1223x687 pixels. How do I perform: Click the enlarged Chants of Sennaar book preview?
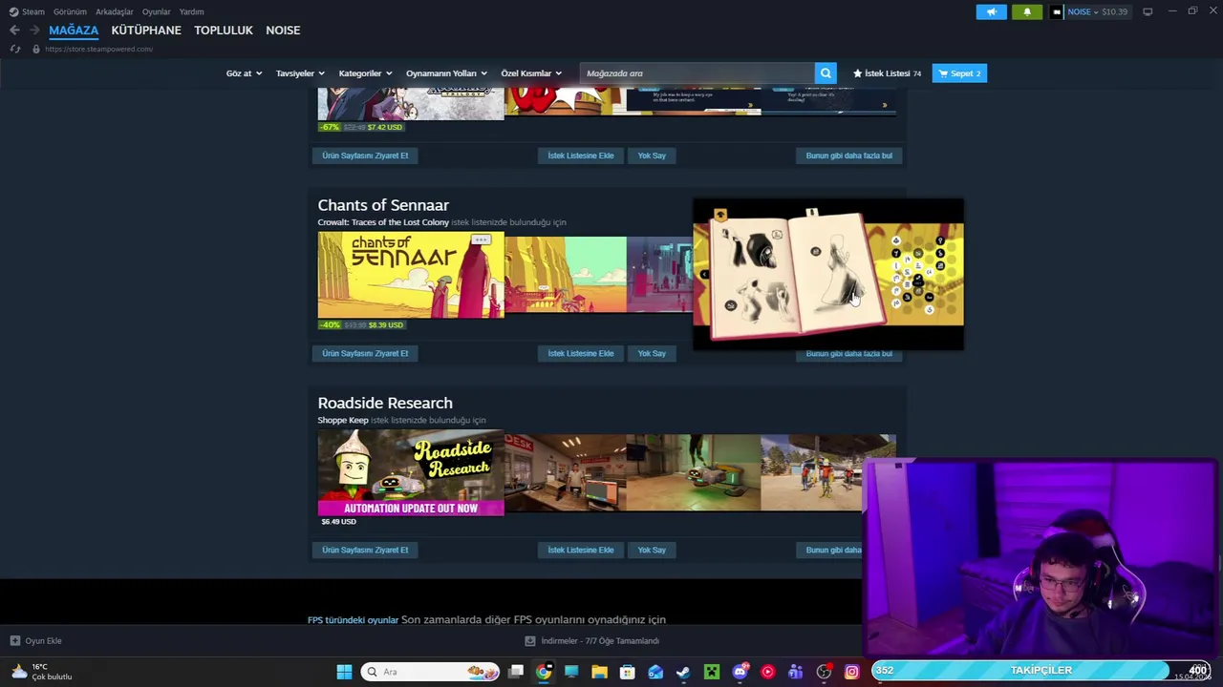[x=828, y=274]
